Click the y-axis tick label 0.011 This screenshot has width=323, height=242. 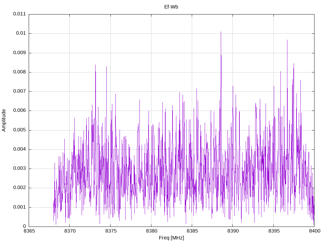pyautogui.click(x=20, y=14)
